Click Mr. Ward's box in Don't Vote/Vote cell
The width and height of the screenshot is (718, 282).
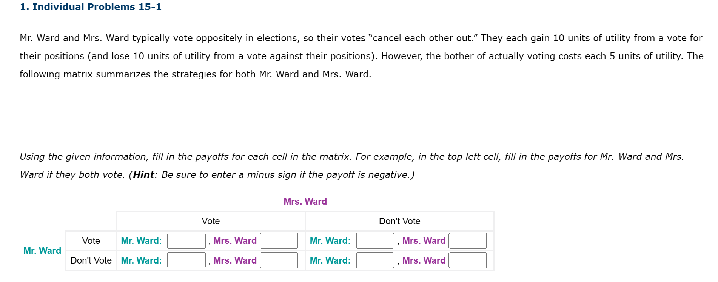tap(186, 260)
